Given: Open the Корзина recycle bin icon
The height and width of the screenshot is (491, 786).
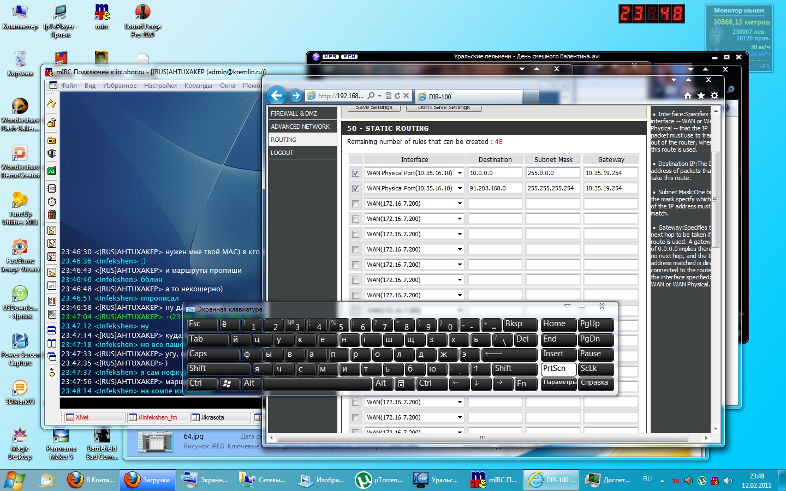Looking at the screenshot, I should pyautogui.click(x=20, y=64).
